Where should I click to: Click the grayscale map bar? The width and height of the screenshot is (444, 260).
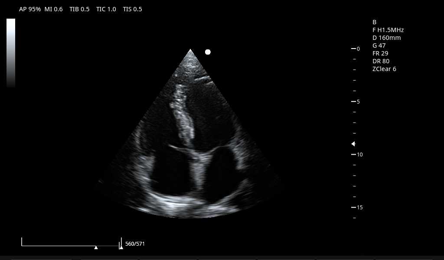pyautogui.click(x=11, y=53)
